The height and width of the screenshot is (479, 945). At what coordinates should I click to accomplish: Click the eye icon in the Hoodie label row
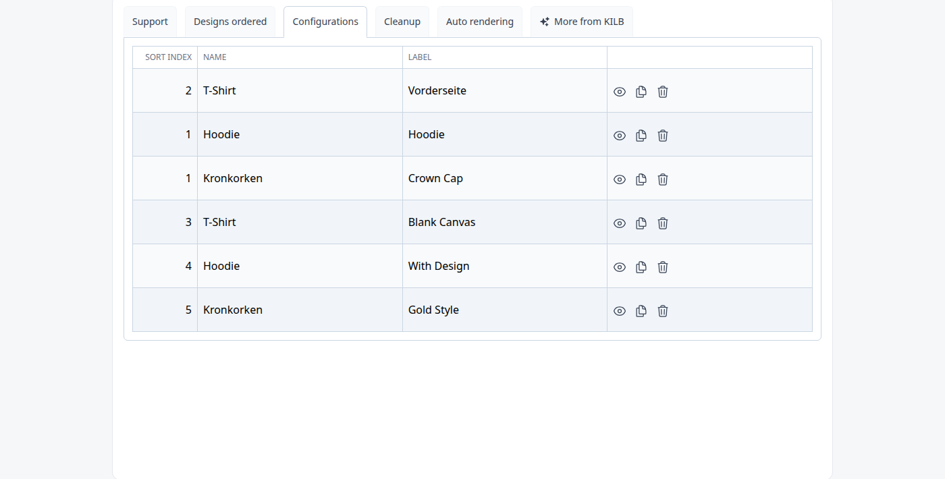pyautogui.click(x=620, y=136)
